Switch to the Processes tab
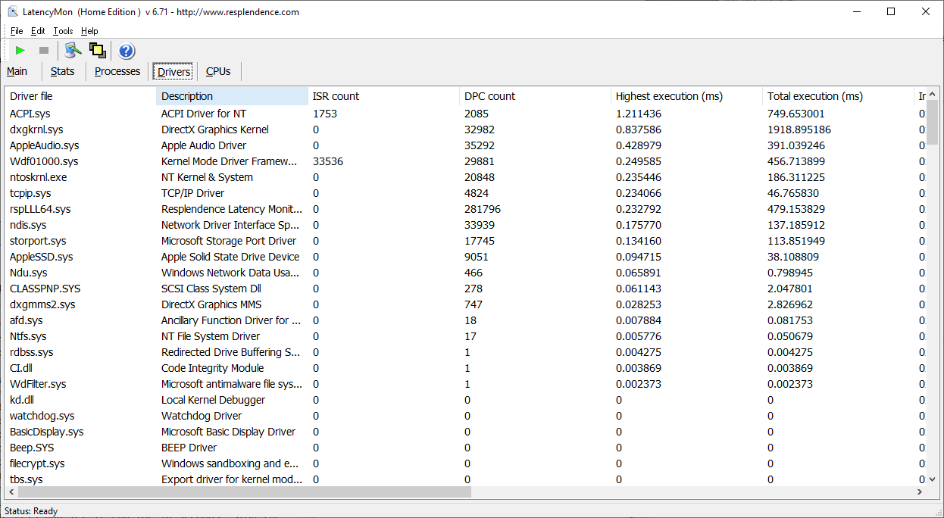The width and height of the screenshot is (944, 518). point(117,71)
